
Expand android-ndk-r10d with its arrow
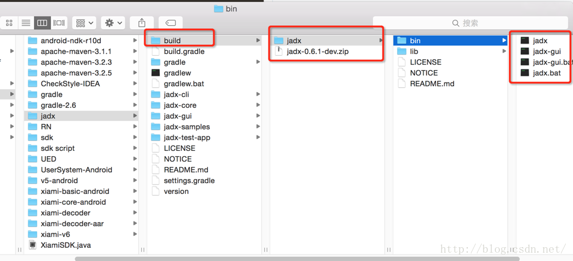(x=135, y=40)
